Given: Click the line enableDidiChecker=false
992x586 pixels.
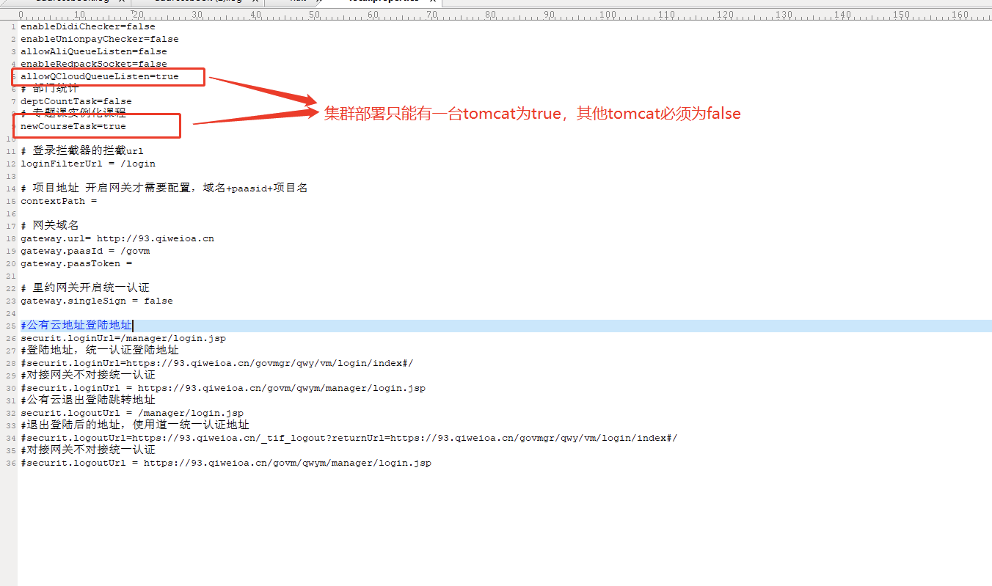Looking at the screenshot, I should pyautogui.click(x=88, y=26).
